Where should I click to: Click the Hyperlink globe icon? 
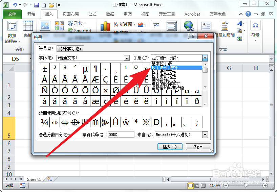click(189, 26)
